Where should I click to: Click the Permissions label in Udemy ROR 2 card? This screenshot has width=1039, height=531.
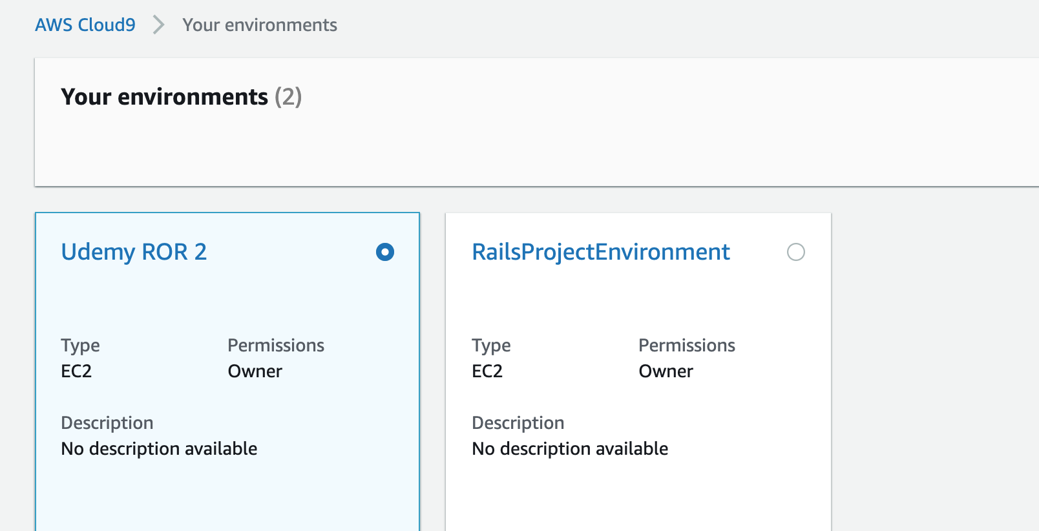[x=276, y=346]
